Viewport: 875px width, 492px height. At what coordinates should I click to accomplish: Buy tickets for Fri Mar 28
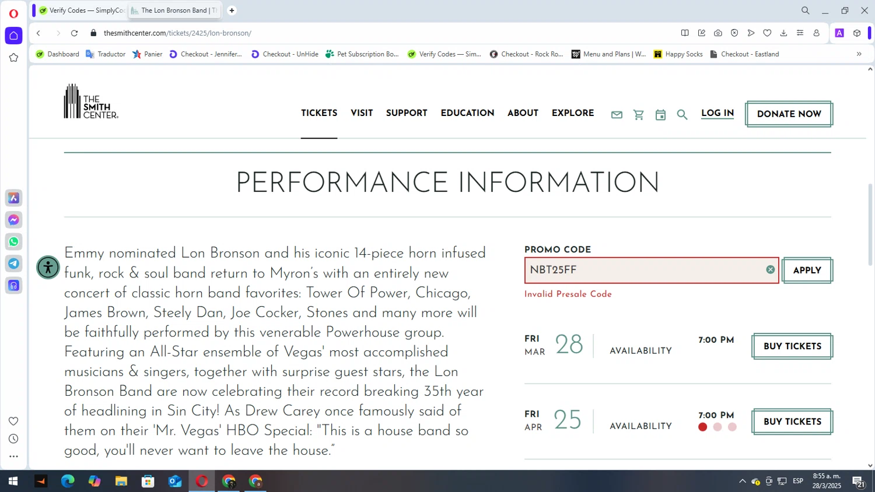point(792,346)
